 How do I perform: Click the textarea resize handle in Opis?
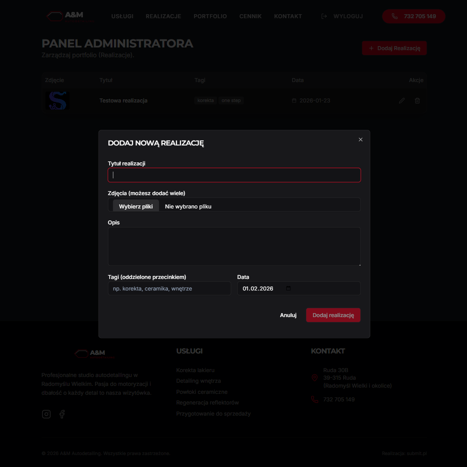pos(359,264)
